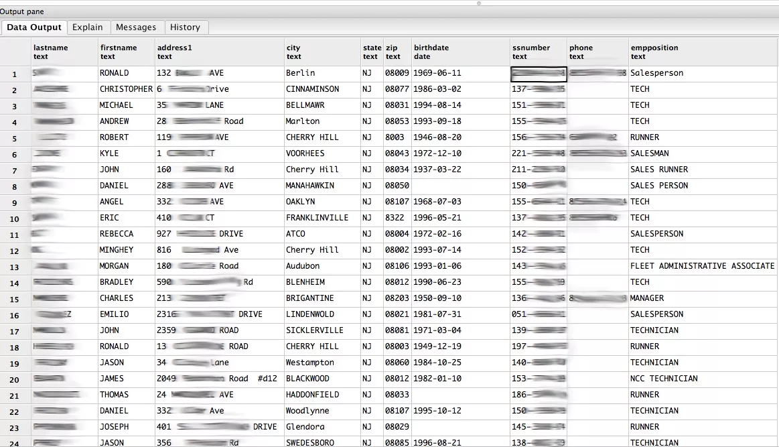
Task: Click the Berlin city cell
Action: click(x=322, y=73)
